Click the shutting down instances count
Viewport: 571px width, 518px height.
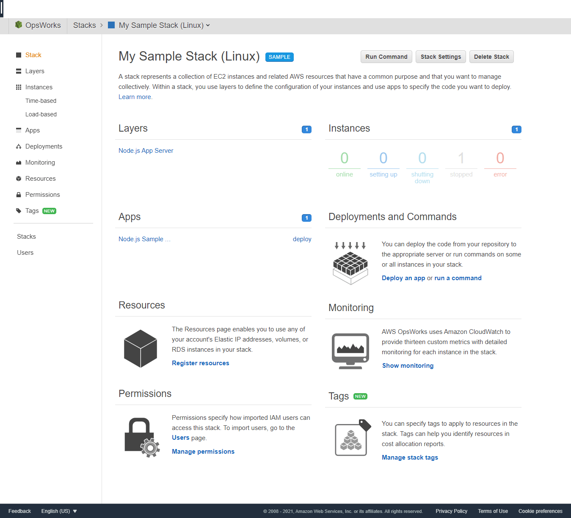pos(422,158)
